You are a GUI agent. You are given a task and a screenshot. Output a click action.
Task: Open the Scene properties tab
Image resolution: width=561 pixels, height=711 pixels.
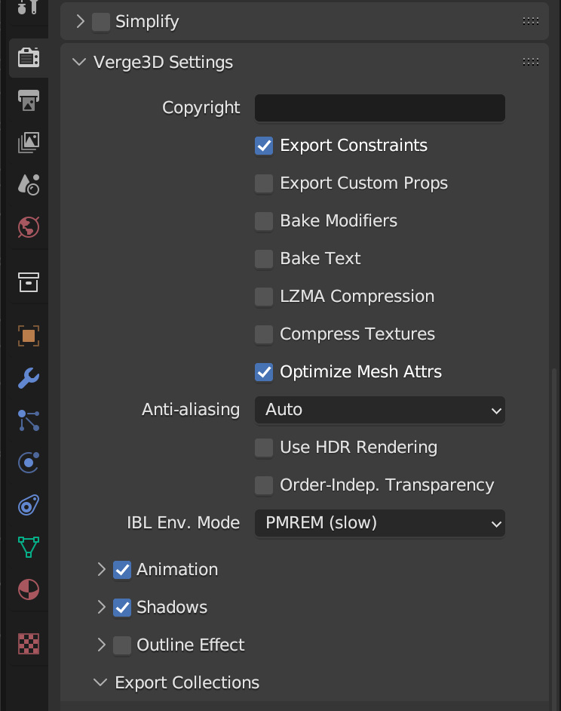click(29, 185)
